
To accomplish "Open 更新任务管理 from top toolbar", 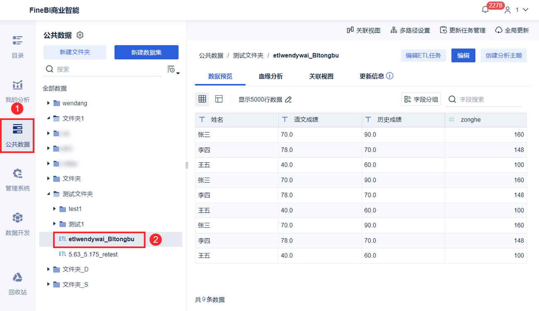I will coord(463,30).
